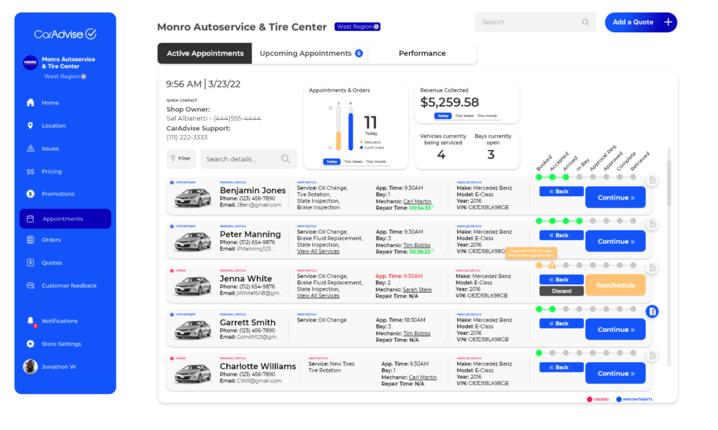
Task: Click the $5,259.58 revenue value
Action: click(449, 102)
